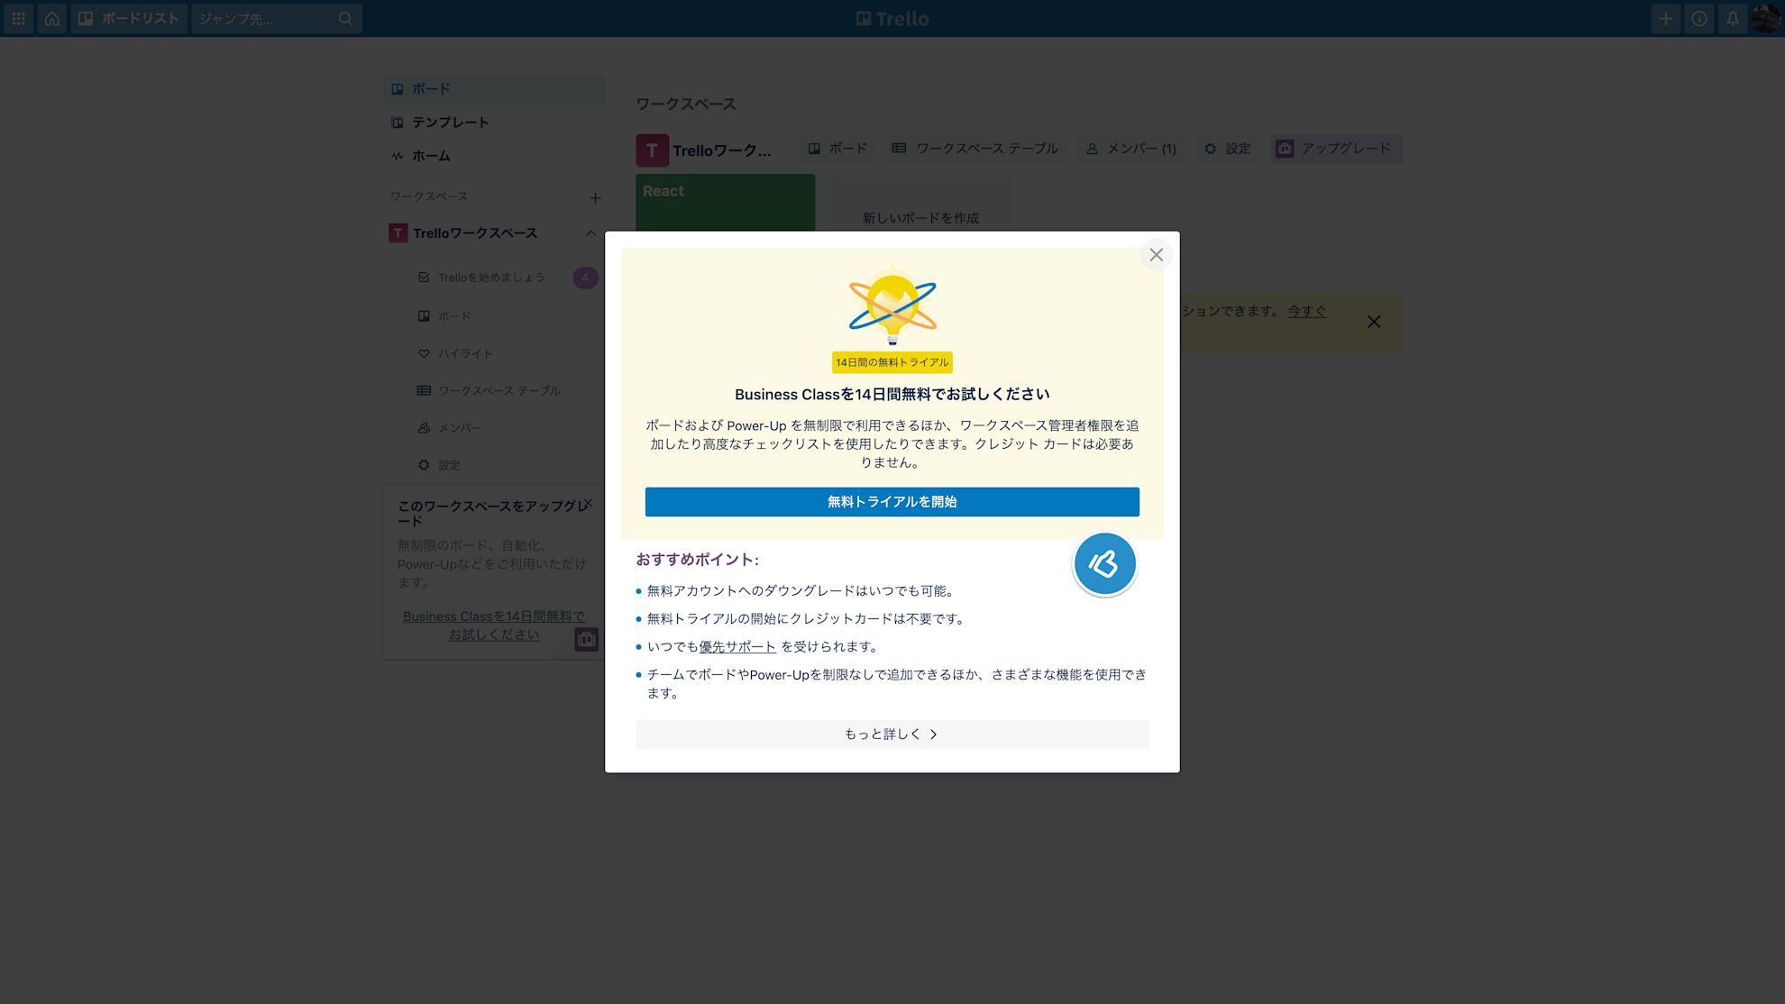The height and width of the screenshot is (1004, 1785).
Task: Go to home via the house icon
Action: point(52,18)
